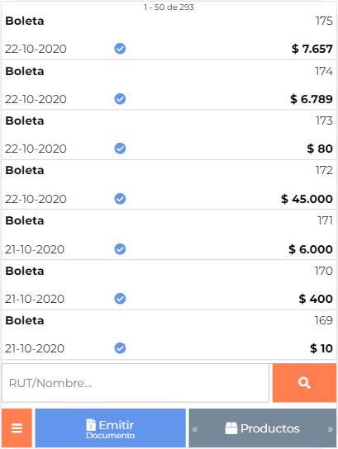Image resolution: width=338 pixels, height=449 pixels.
Task: Click the blue verified checkmark for Boleta 171
Action: [x=120, y=248]
